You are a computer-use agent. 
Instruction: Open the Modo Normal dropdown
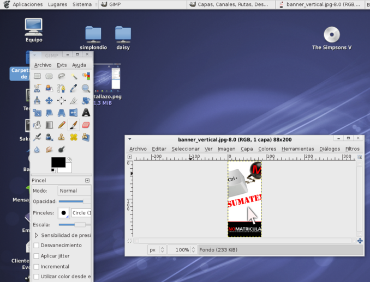[x=74, y=191]
